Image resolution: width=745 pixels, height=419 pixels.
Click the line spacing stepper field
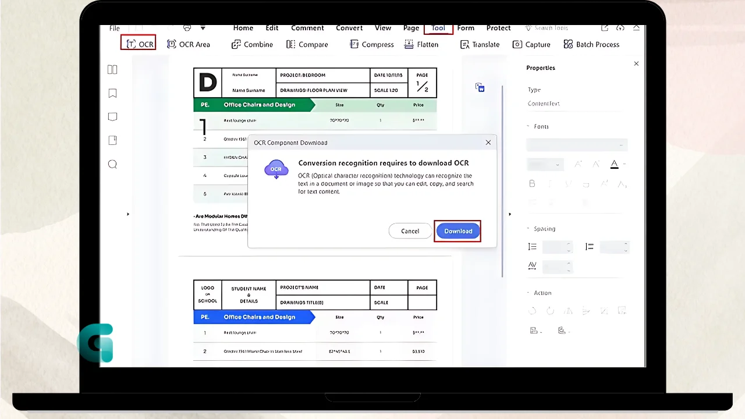pyautogui.click(x=558, y=247)
